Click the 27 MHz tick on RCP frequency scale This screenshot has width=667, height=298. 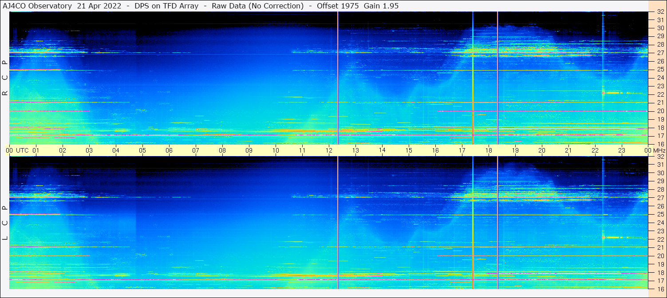tap(660, 53)
